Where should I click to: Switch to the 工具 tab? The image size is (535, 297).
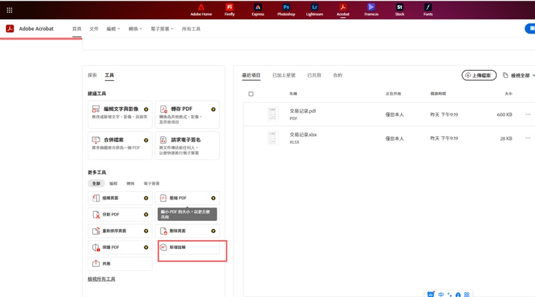click(109, 75)
